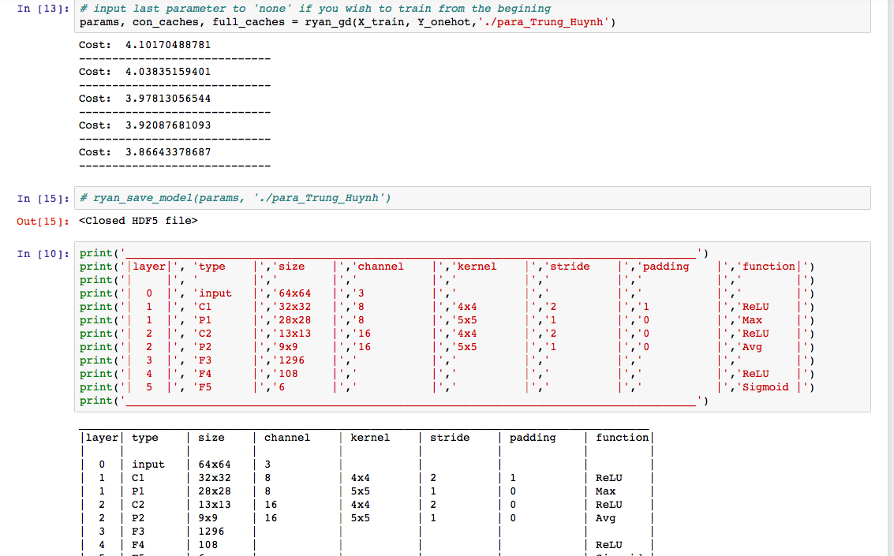Click the Out[15] output prompt
The height and width of the screenshot is (556, 894).
(43, 221)
